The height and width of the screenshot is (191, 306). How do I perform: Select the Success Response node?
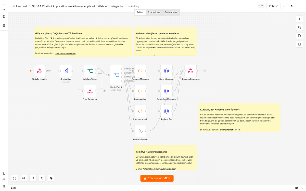click(190, 71)
